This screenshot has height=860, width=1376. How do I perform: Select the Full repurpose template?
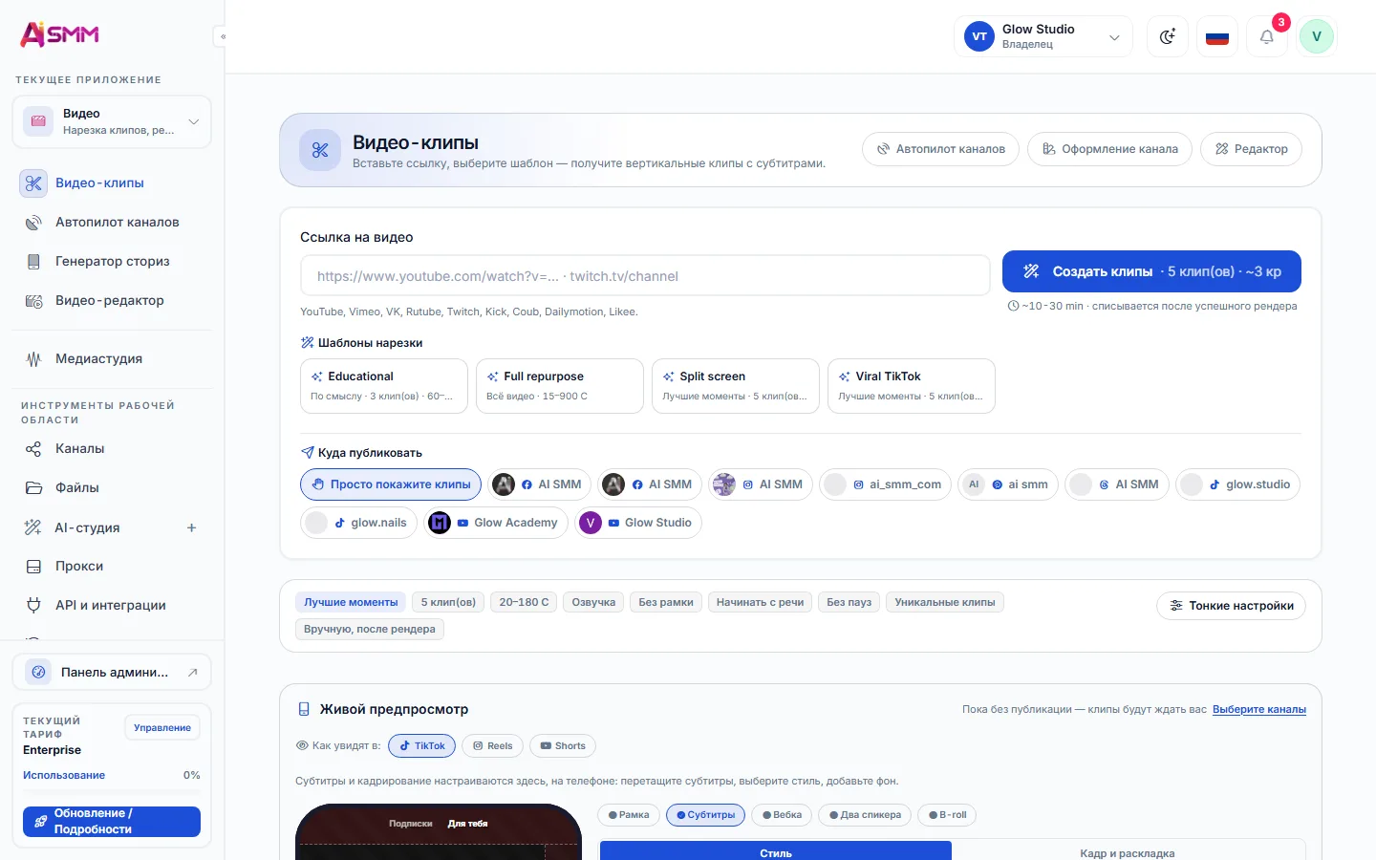[x=560, y=386]
